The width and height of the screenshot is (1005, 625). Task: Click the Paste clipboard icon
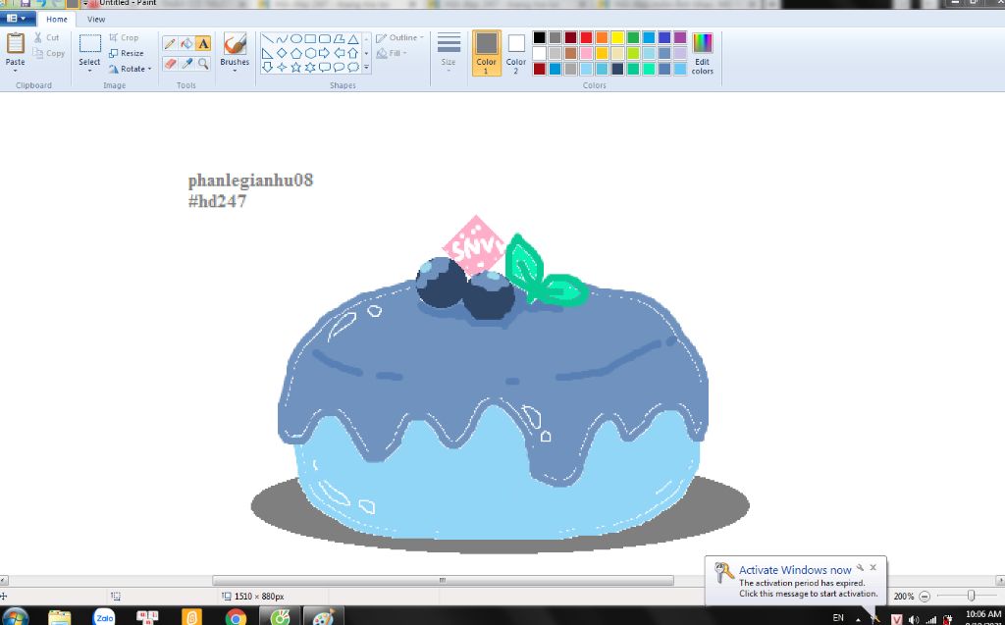pyautogui.click(x=15, y=43)
